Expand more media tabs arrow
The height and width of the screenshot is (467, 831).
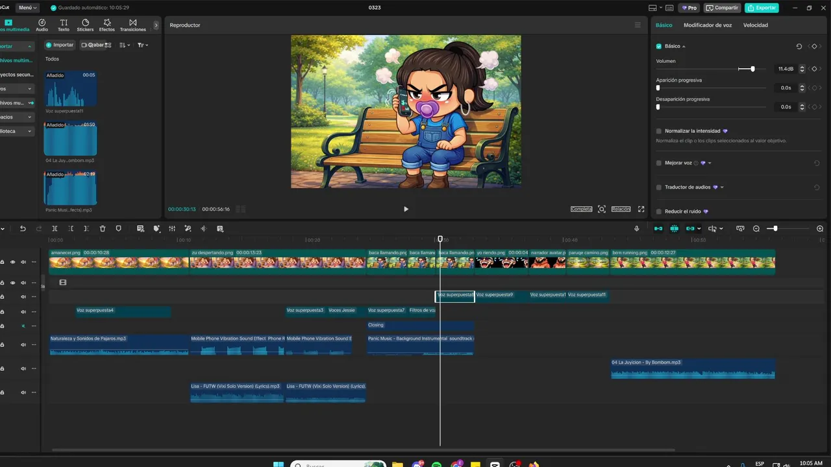(156, 25)
